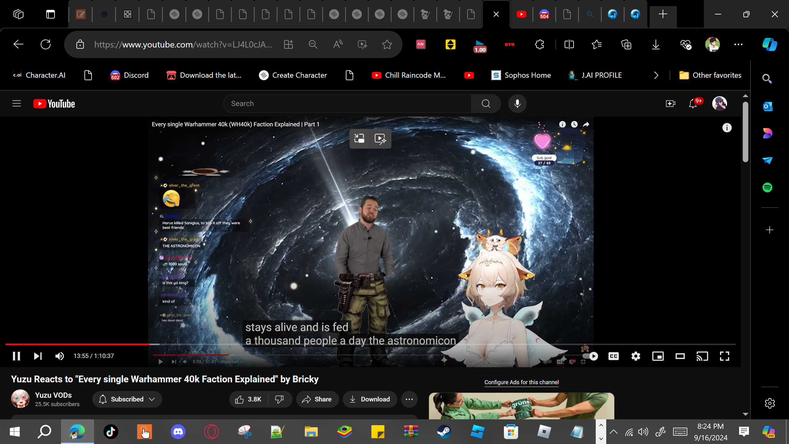Image resolution: width=789 pixels, height=444 pixels.
Task: Open Character.AI bookmark
Action: (x=39, y=75)
